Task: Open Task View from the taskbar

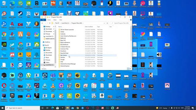Action: [x=47, y=108]
